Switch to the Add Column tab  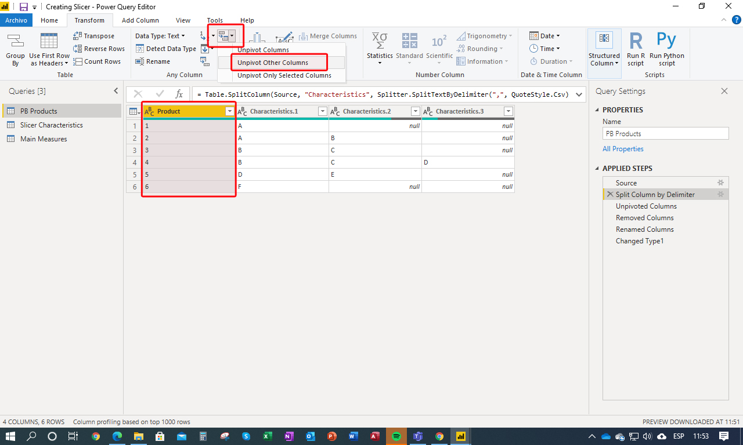click(140, 20)
